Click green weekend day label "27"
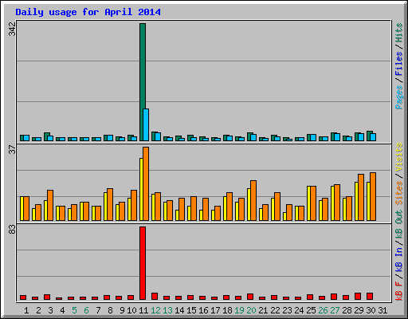The height and width of the screenshot is (319, 408). point(335,310)
